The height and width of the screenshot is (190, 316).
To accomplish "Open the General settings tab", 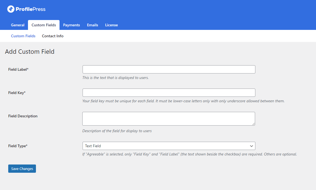I will tap(18, 25).
